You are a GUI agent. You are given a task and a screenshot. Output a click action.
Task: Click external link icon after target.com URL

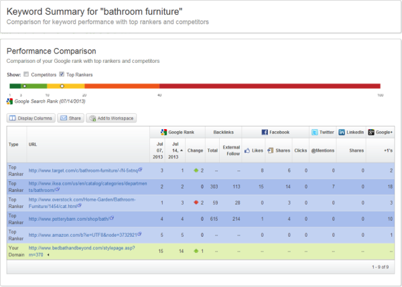tap(140, 169)
